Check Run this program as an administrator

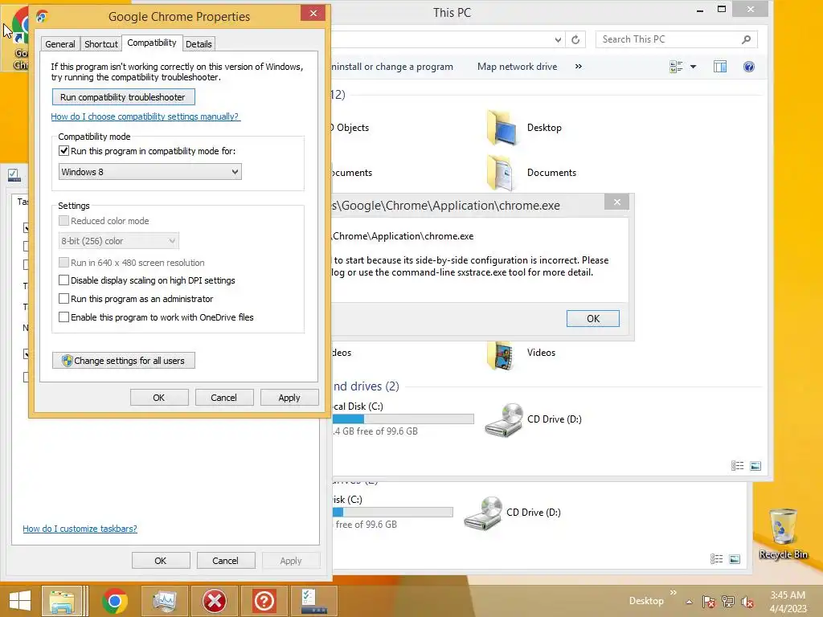63,299
